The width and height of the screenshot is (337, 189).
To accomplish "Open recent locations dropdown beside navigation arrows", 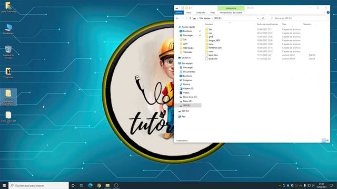I will click(186, 18).
